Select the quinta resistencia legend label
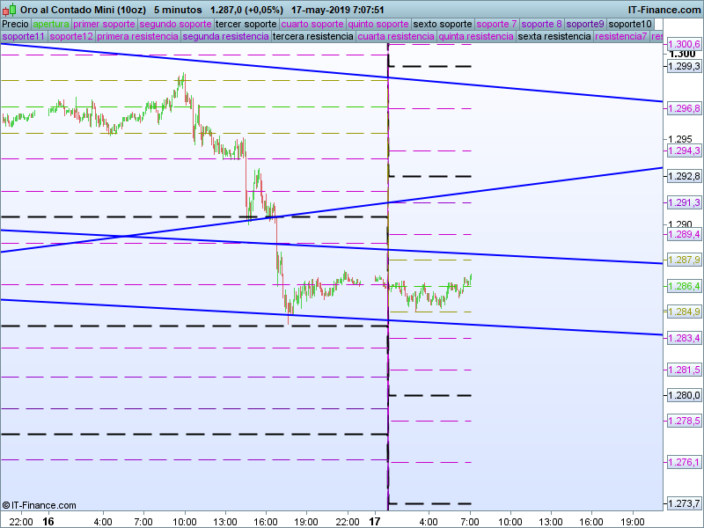704x528 pixels. point(476,36)
